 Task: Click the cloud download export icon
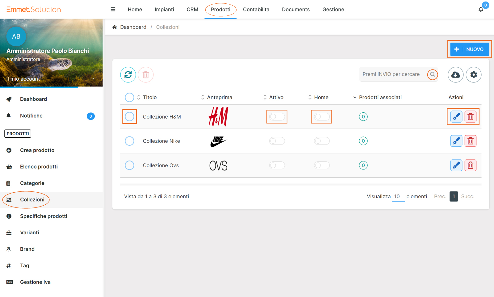click(x=455, y=75)
